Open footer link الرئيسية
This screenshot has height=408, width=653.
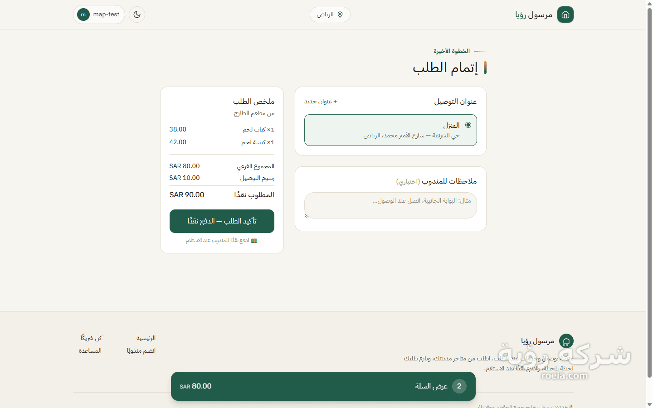point(146,338)
